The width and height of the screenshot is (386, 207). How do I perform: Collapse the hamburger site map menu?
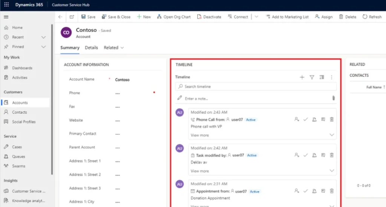coord(6,17)
